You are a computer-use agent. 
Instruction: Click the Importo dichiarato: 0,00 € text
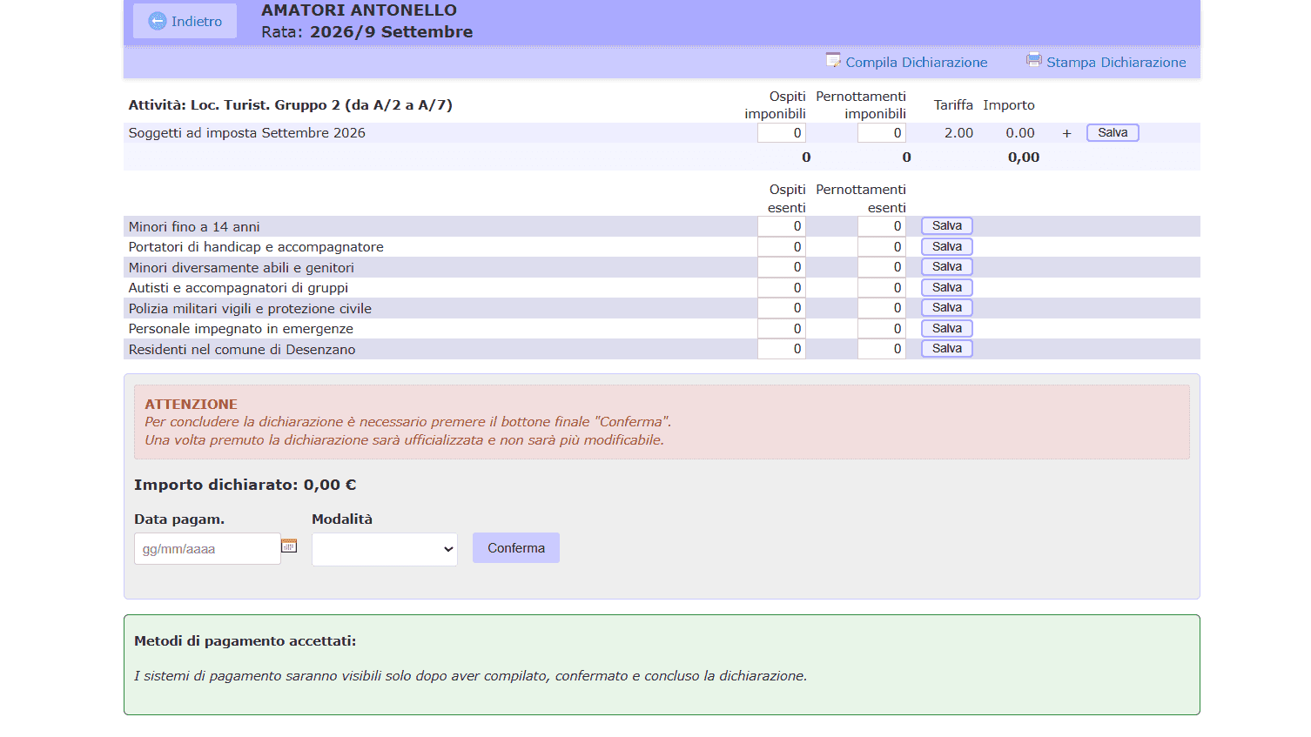[245, 486]
